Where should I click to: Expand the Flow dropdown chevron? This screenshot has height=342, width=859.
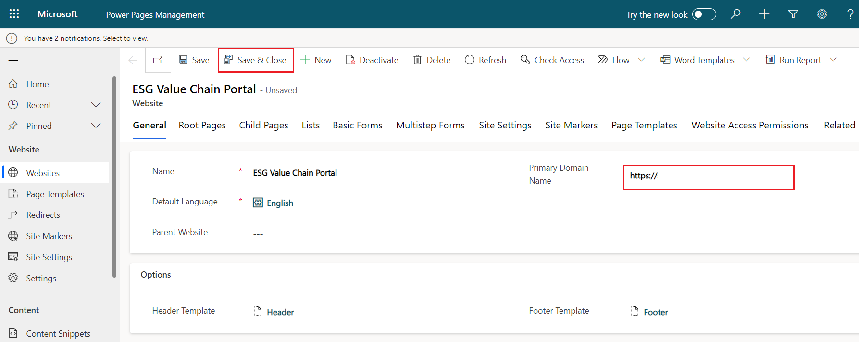641,60
